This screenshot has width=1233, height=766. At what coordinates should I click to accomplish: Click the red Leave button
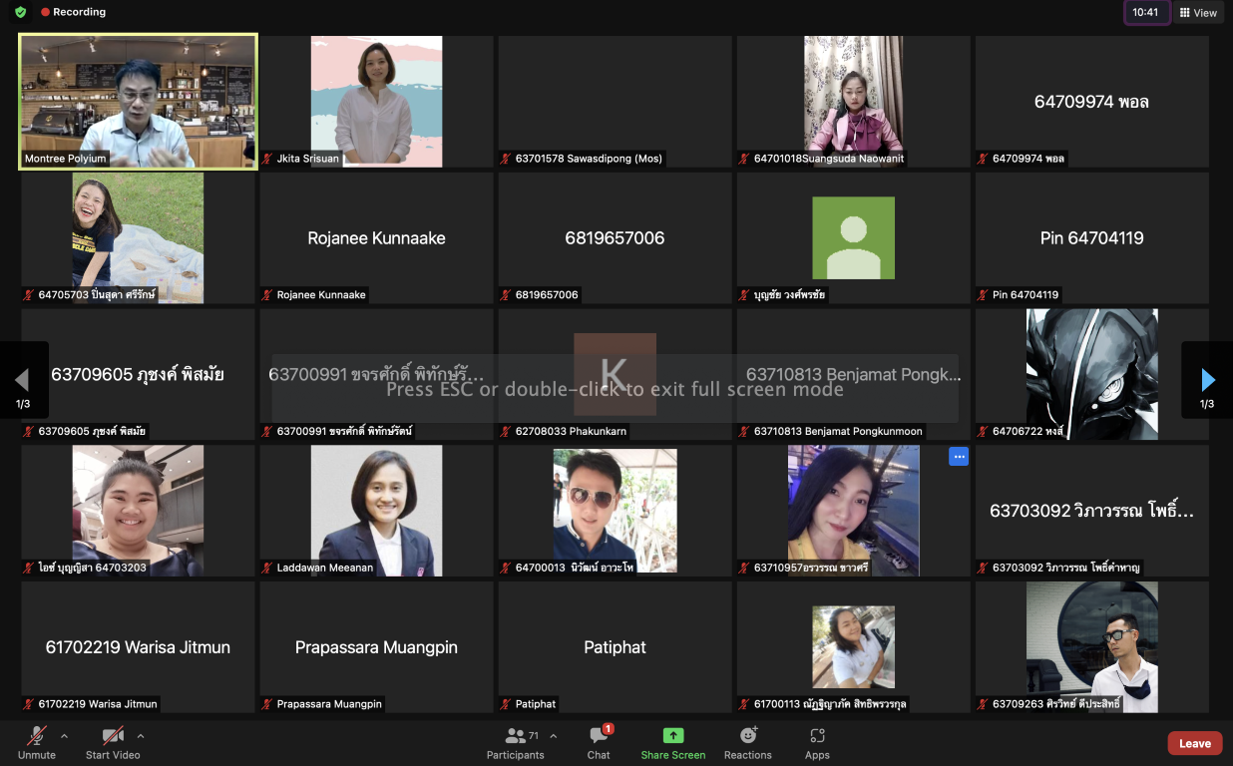1194,743
